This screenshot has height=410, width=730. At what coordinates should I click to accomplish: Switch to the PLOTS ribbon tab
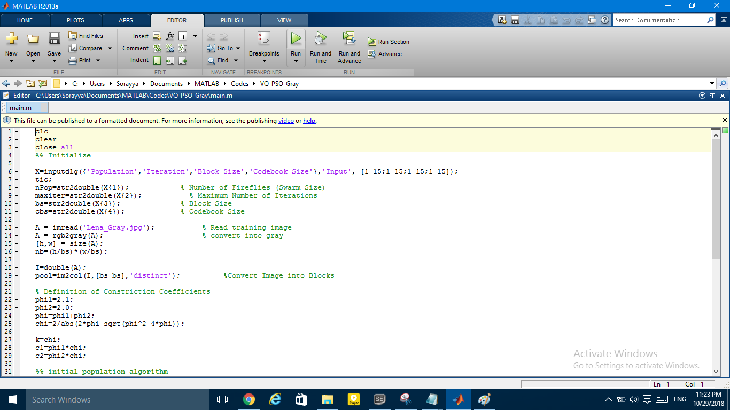pyautogui.click(x=75, y=20)
